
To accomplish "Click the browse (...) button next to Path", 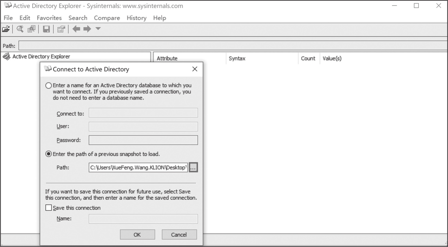I will (193, 167).
